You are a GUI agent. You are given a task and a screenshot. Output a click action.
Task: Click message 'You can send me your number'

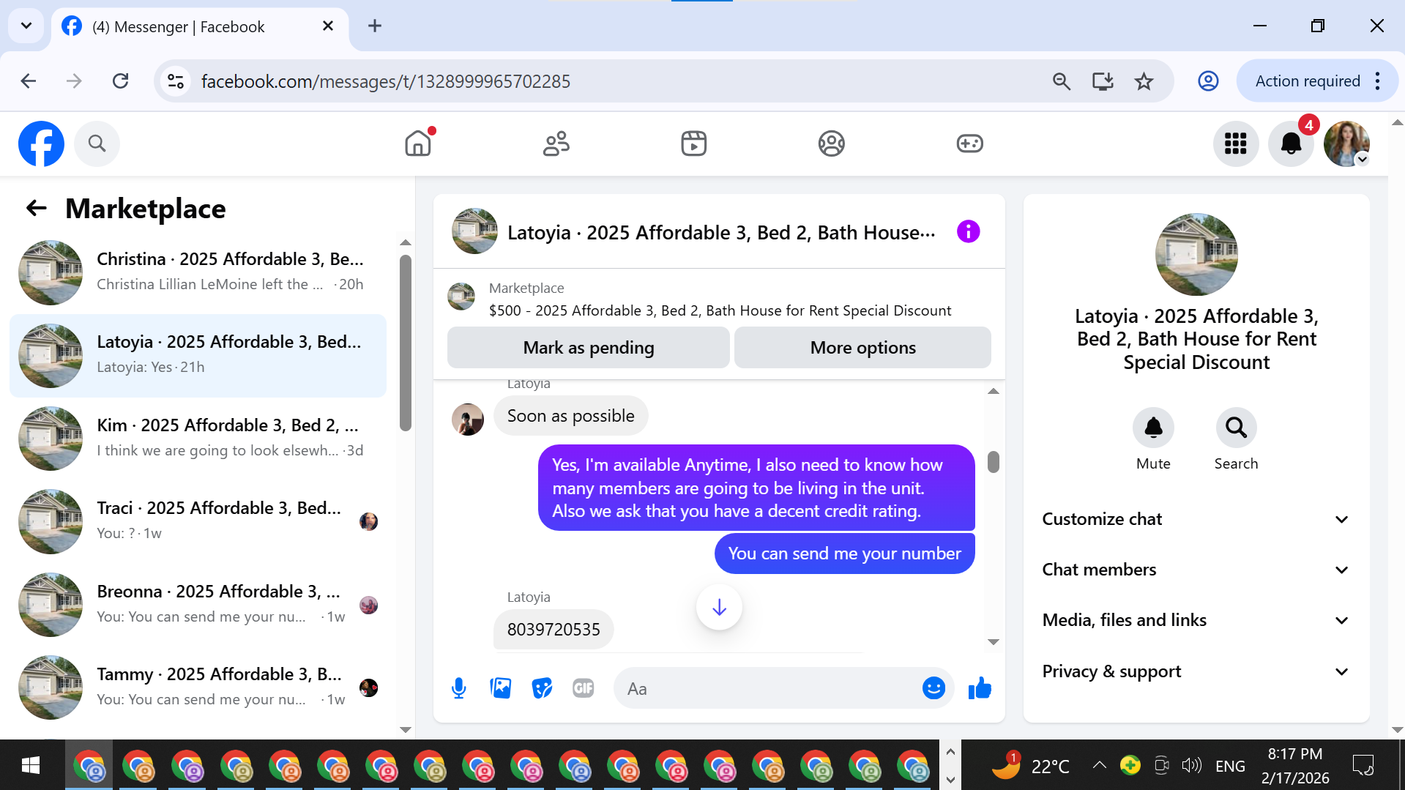[844, 554]
